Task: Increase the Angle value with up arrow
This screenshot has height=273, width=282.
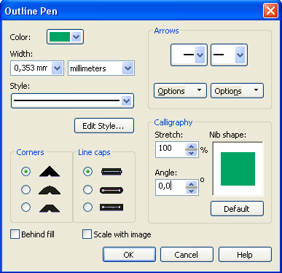Action: click(192, 184)
